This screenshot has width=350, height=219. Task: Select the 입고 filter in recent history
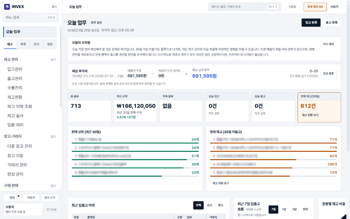point(209,205)
